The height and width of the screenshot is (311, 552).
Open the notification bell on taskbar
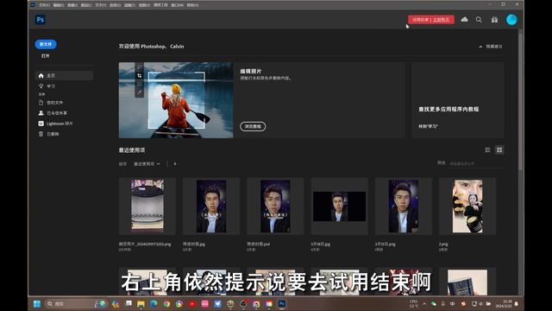click(517, 304)
